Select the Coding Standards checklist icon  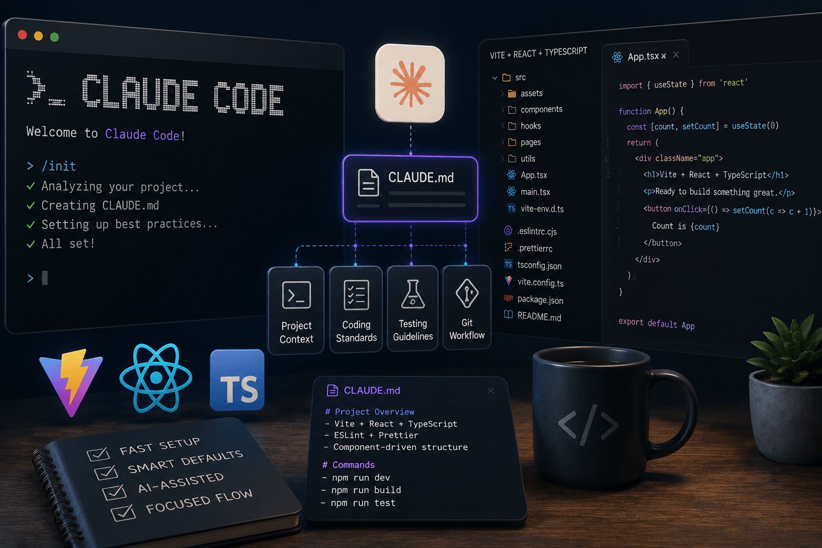tap(356, 295)
